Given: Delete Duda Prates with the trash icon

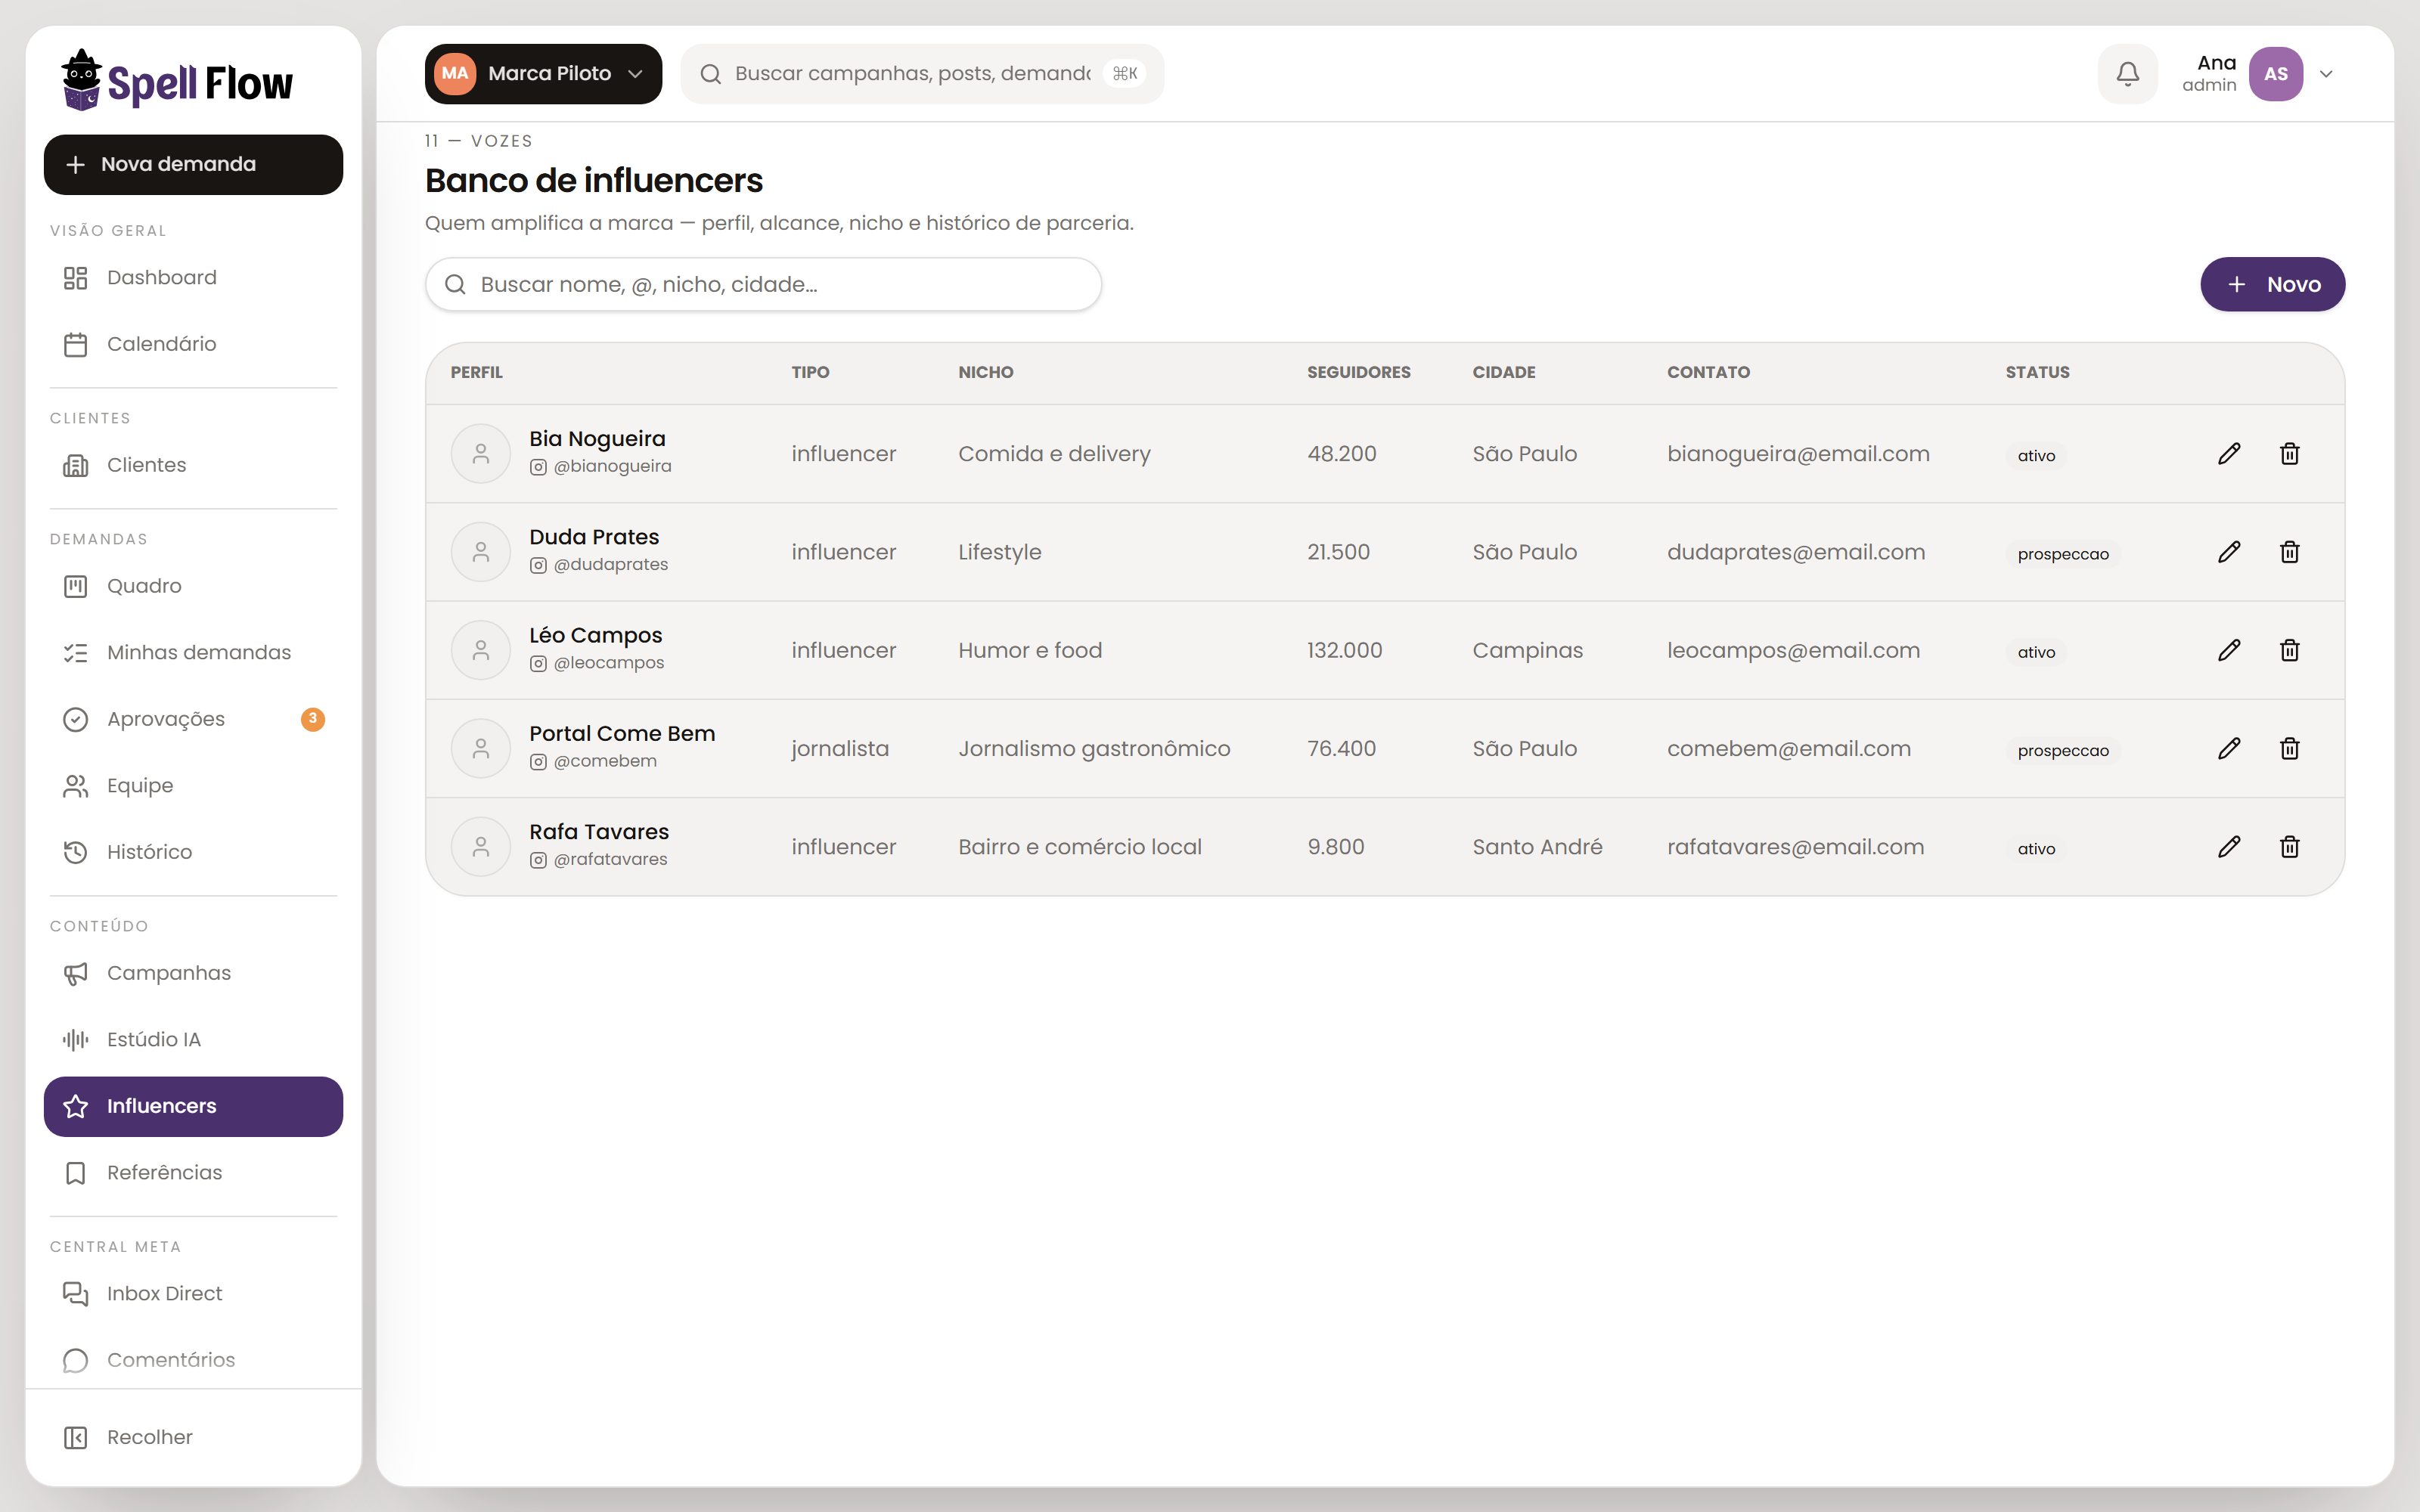Looking at the screenshot, I should [x=2289, y=552].
